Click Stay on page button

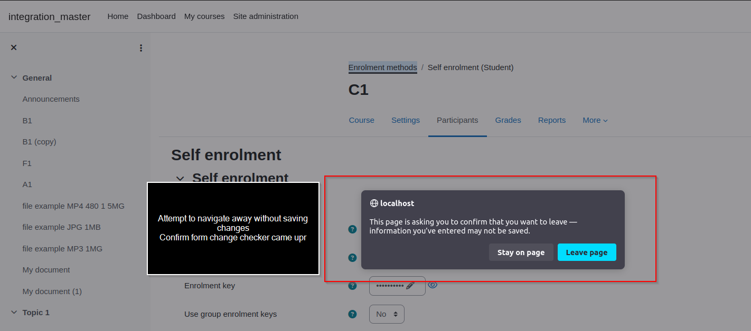521,252
